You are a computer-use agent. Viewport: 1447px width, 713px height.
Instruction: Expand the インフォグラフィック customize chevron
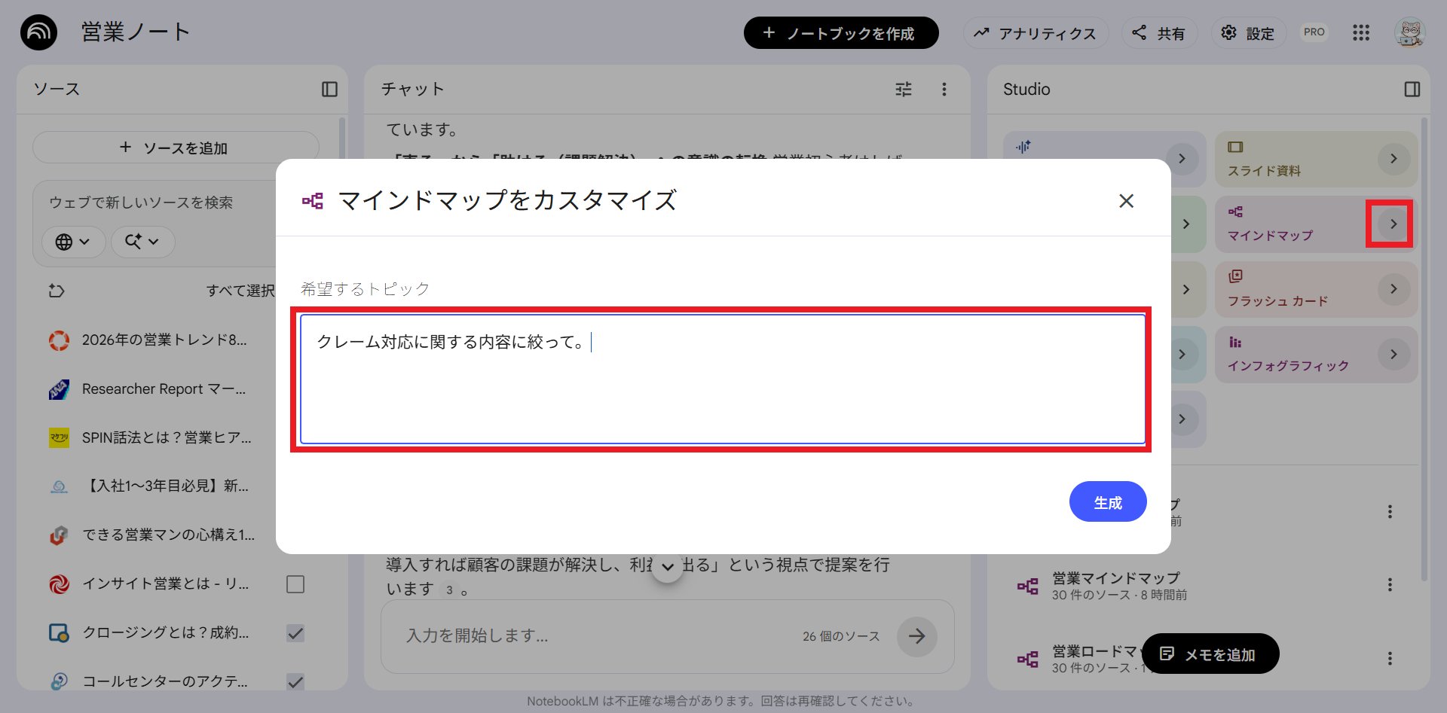(x=1393, y=354)
